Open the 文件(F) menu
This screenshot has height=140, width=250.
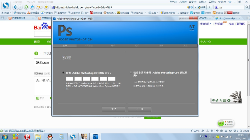point(183,2)
